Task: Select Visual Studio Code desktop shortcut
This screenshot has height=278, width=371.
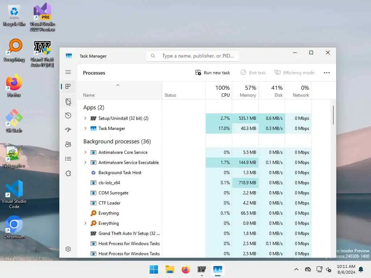Action: [14, 194]
